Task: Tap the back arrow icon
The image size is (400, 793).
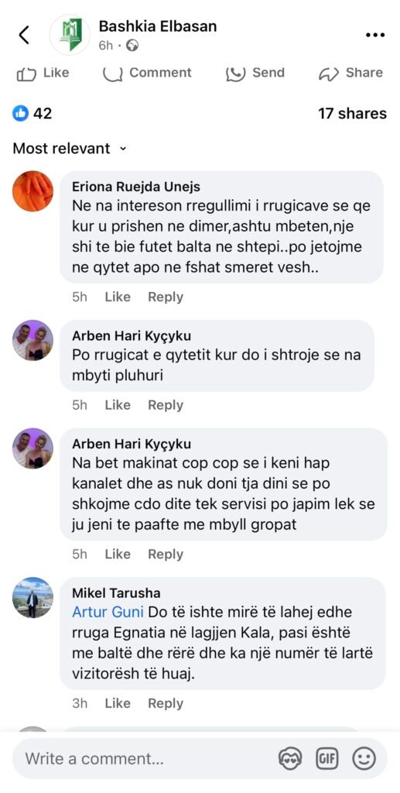Action: click(24, 35)
